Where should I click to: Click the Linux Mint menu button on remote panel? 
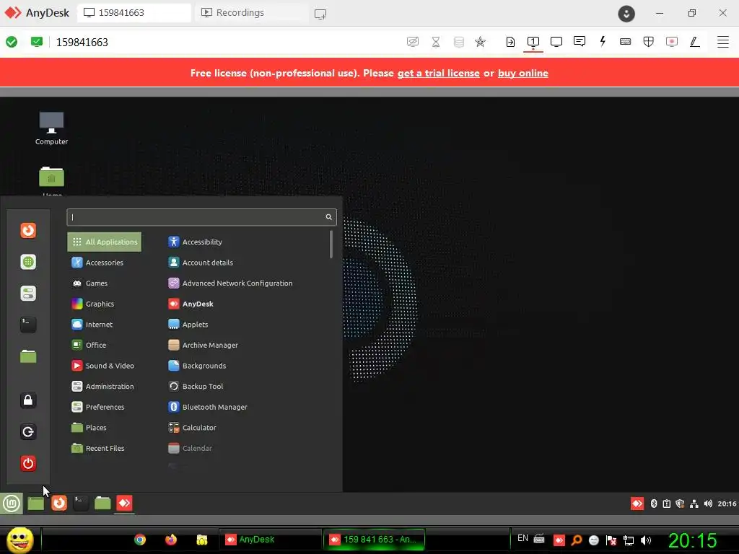click(12, 503)
